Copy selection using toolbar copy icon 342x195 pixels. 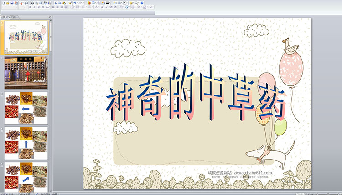(x=60, y=3)
